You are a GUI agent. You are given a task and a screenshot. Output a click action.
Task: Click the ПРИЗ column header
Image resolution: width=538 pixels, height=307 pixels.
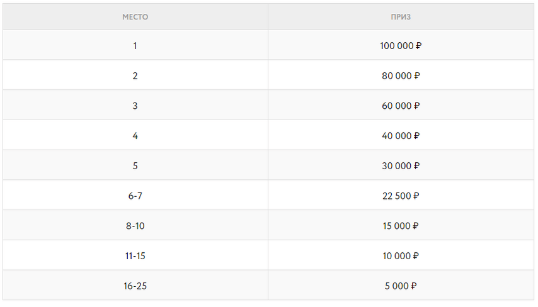[401, 17]
